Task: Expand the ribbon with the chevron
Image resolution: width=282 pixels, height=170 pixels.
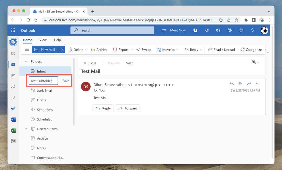Action: pyautogui.click(x=268, y=53)
